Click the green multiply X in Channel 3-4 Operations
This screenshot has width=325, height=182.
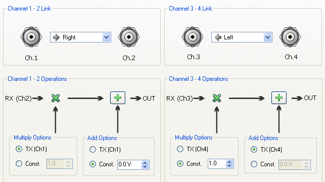tap(217, 98)
